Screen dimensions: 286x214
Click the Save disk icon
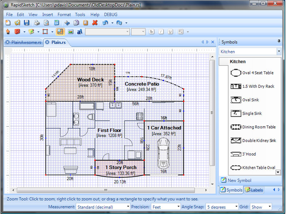tap(27, 23)
